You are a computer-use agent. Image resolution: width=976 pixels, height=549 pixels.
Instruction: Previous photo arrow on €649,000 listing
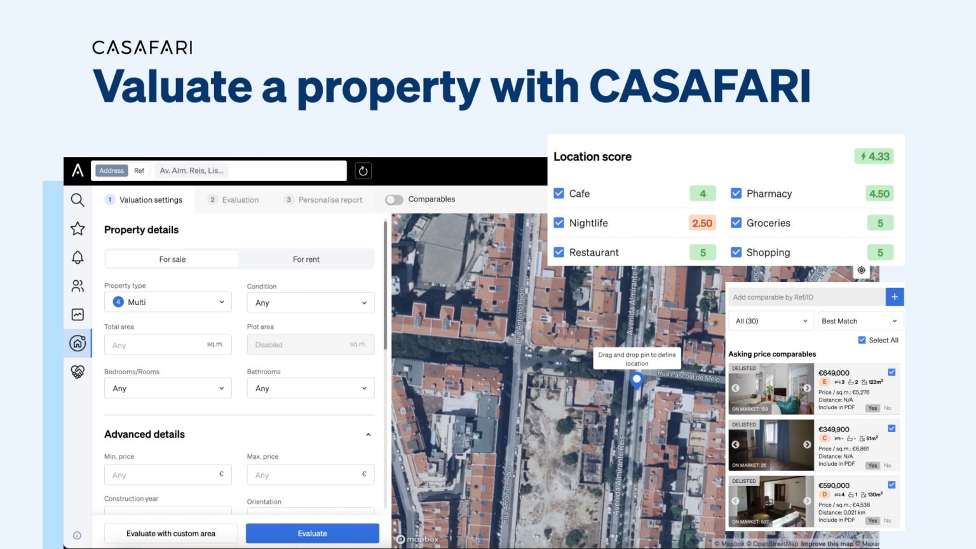[x=736, y=388]
